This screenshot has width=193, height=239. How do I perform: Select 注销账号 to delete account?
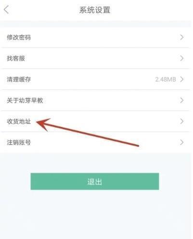(95, 142)
